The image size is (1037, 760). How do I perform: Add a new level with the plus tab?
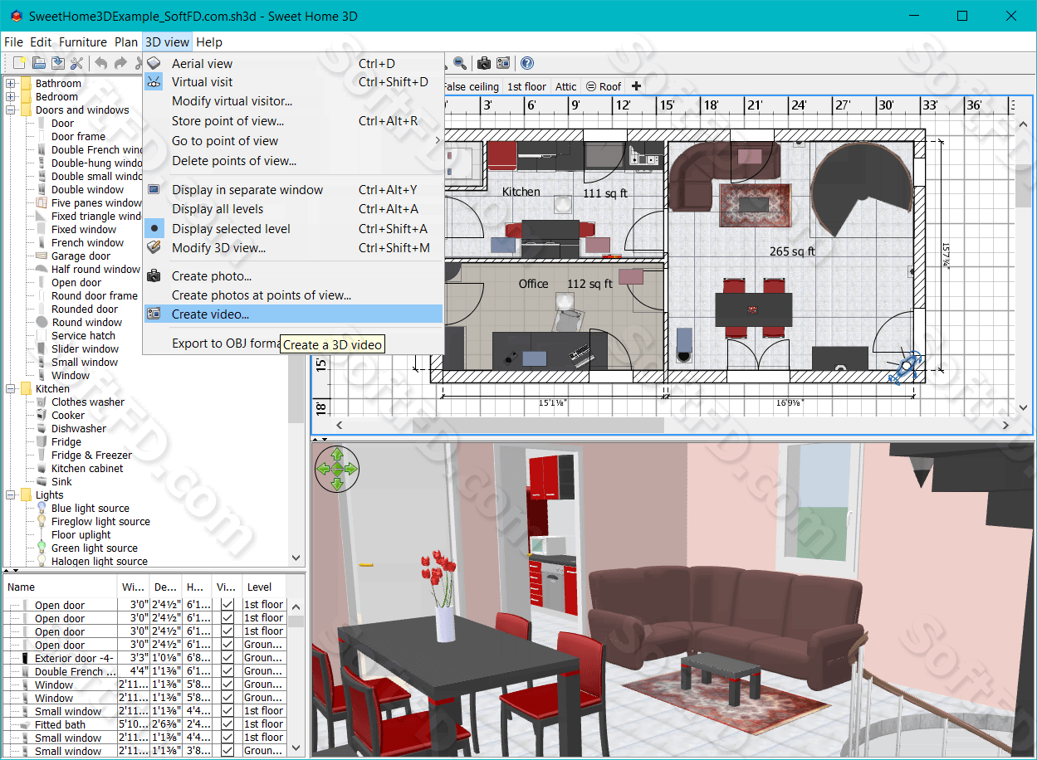click(x=636, y=86)
